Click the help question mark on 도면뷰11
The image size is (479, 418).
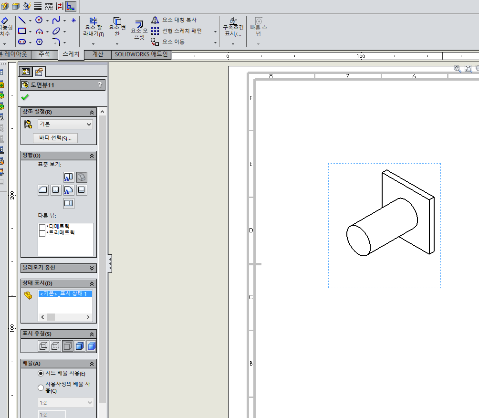click(100, 85)
